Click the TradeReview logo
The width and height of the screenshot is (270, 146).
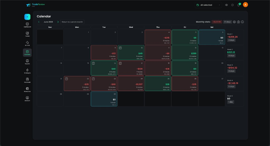click(35, 5)
